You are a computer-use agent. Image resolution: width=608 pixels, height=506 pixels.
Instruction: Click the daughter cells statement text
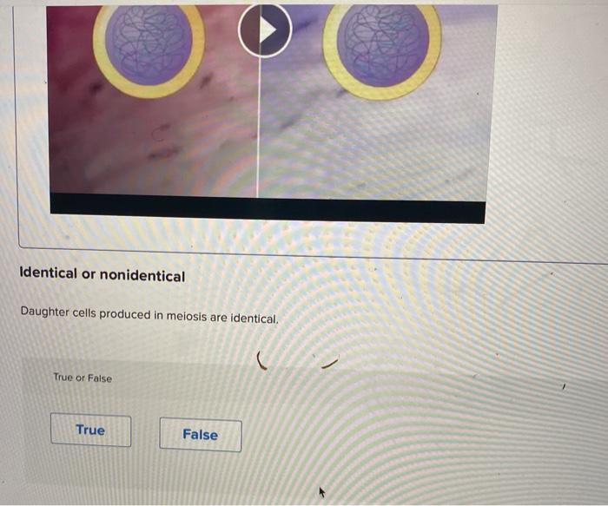[149, 315]
